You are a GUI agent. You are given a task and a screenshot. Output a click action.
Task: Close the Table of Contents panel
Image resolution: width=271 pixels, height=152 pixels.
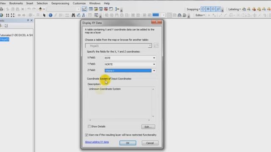tap(31, 20)
